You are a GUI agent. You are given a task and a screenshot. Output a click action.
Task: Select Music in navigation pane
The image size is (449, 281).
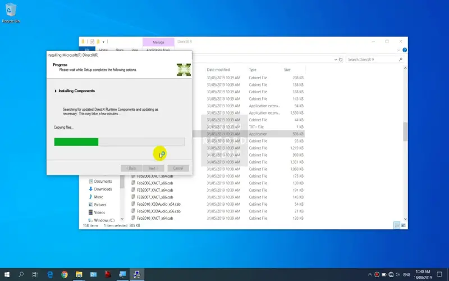point(96,197)
